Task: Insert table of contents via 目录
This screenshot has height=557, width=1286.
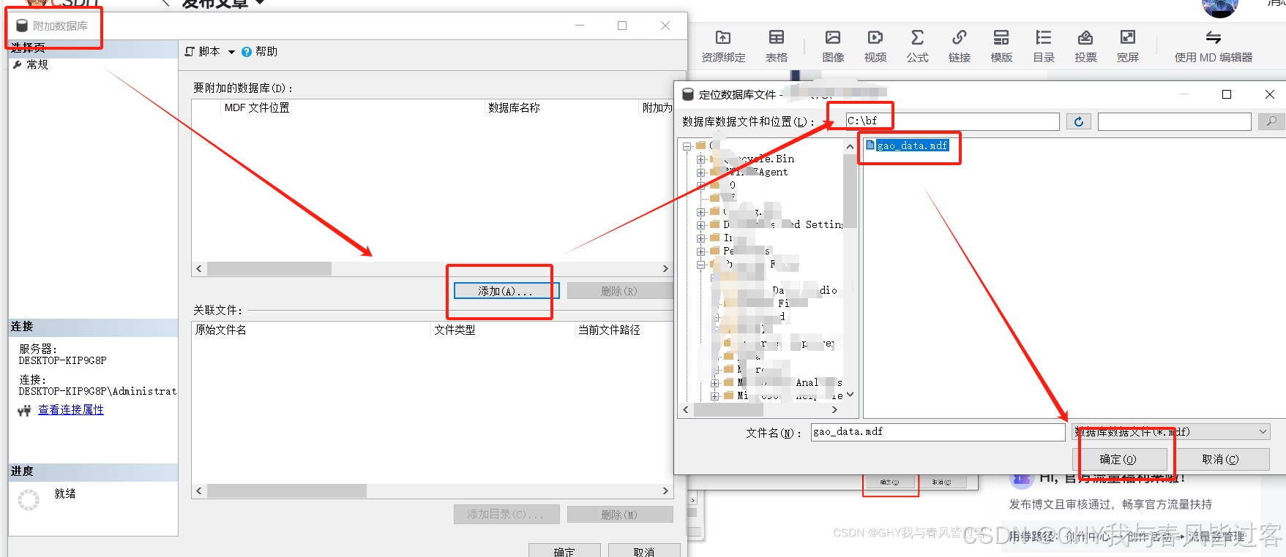Action: pos(1044,46)
